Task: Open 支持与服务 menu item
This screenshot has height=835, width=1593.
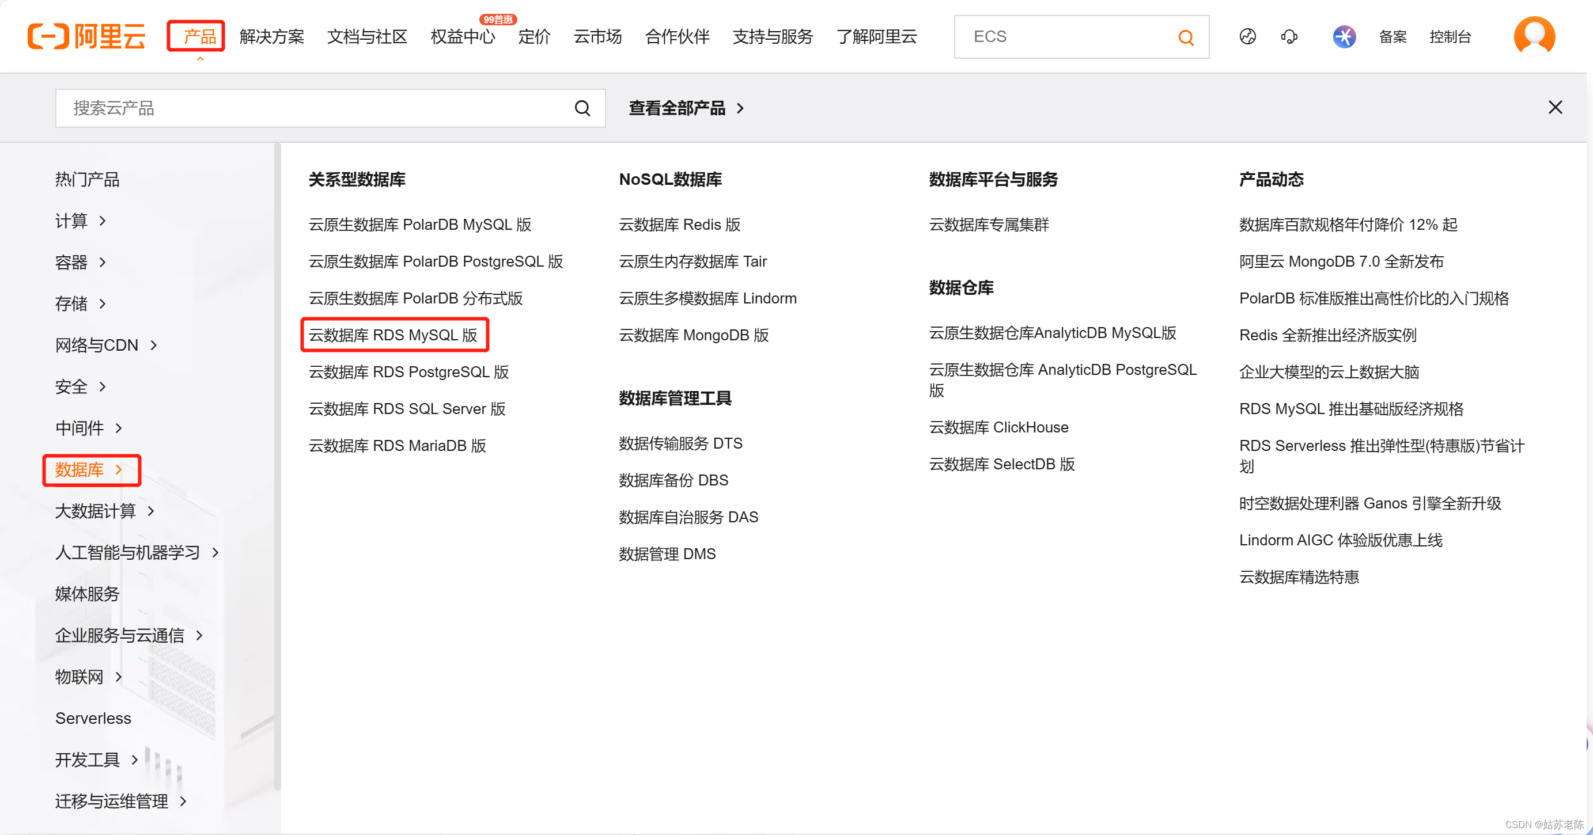Action: point(773,36)
